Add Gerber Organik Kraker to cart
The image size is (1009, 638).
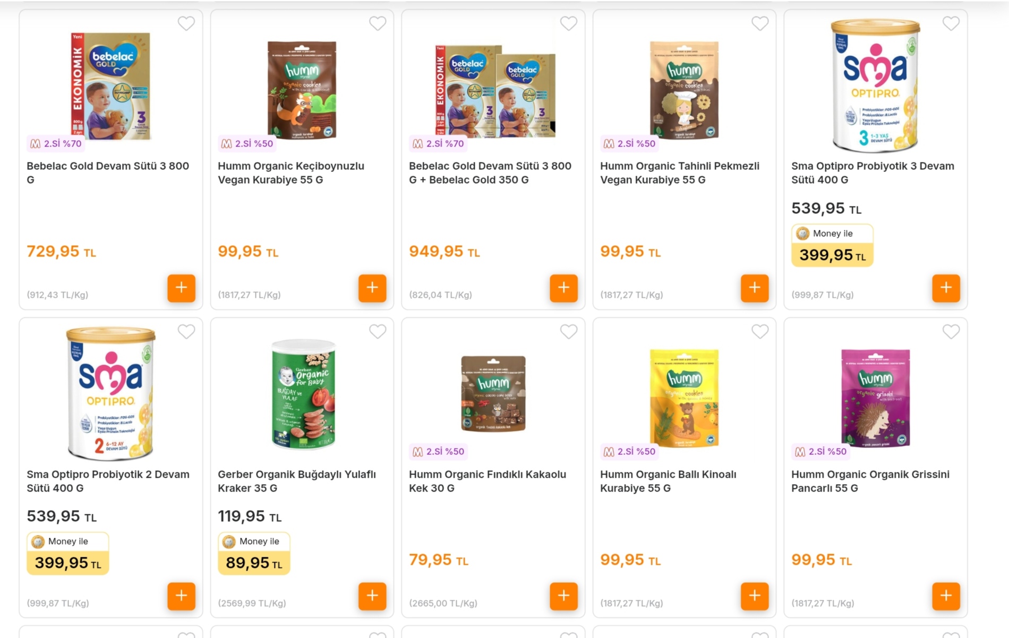(x=372, y=596)
